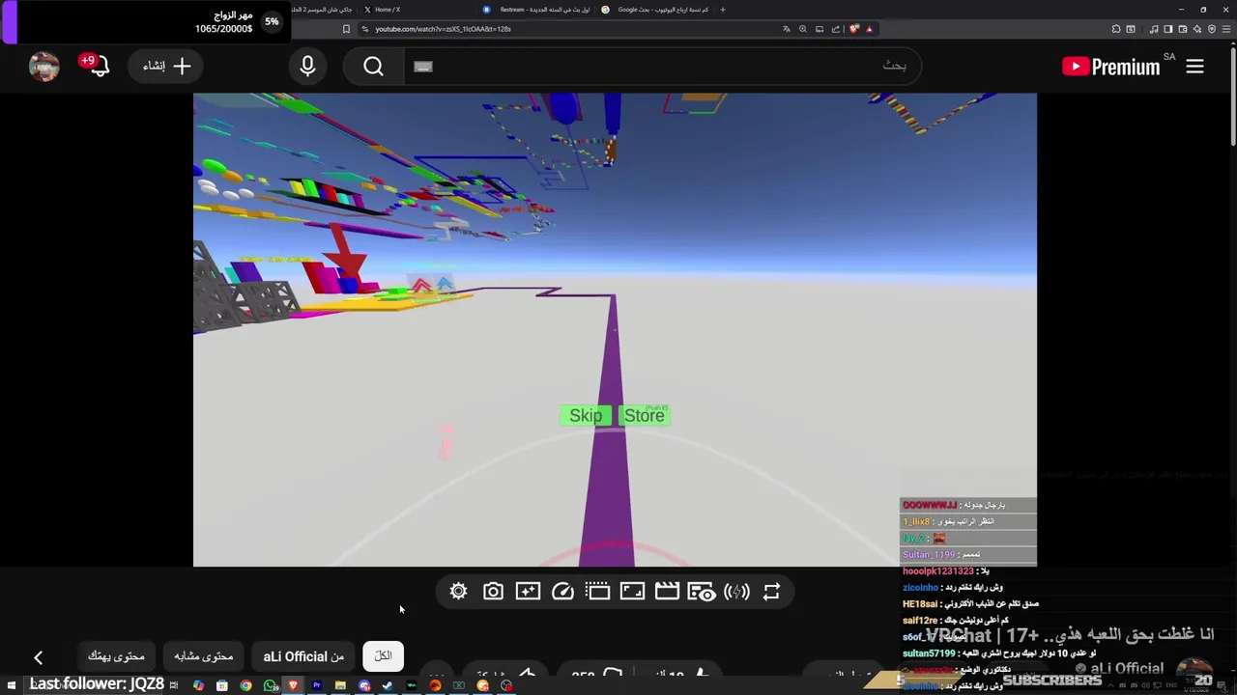Image resolution: width=1237 pixels, height=695 pixels.
Task: Click the audio boost waves icon
Action: point(736,592)
